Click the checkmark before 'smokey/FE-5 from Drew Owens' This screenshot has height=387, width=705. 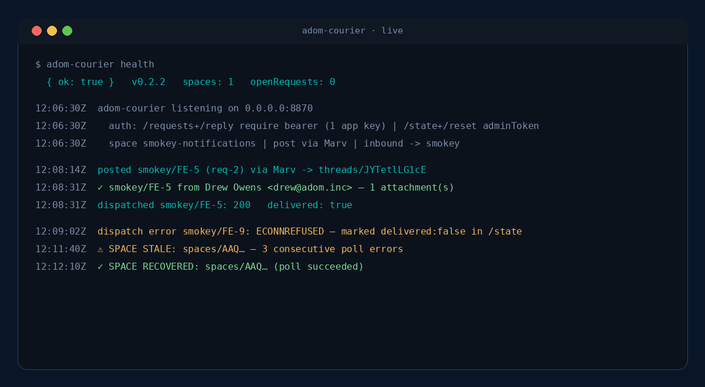(100, 188)
